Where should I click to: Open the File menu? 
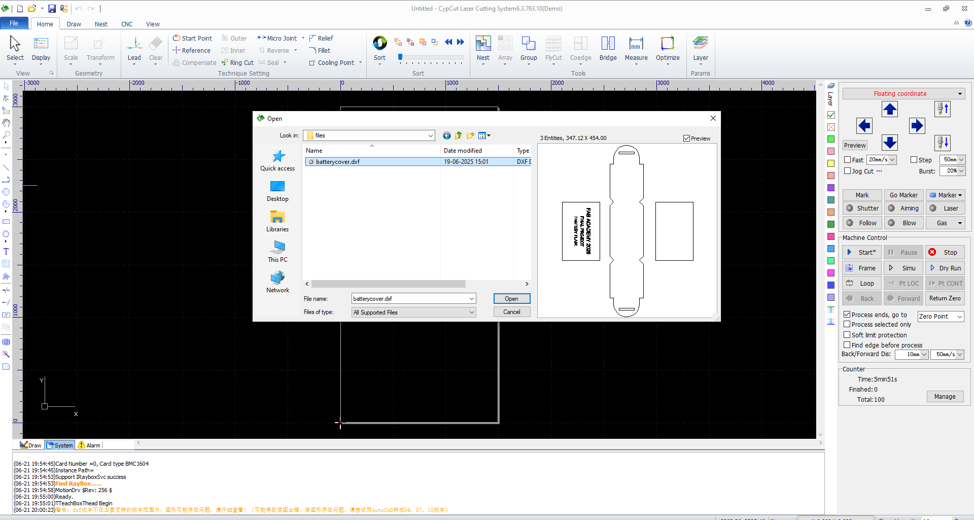tap(14, 23)
